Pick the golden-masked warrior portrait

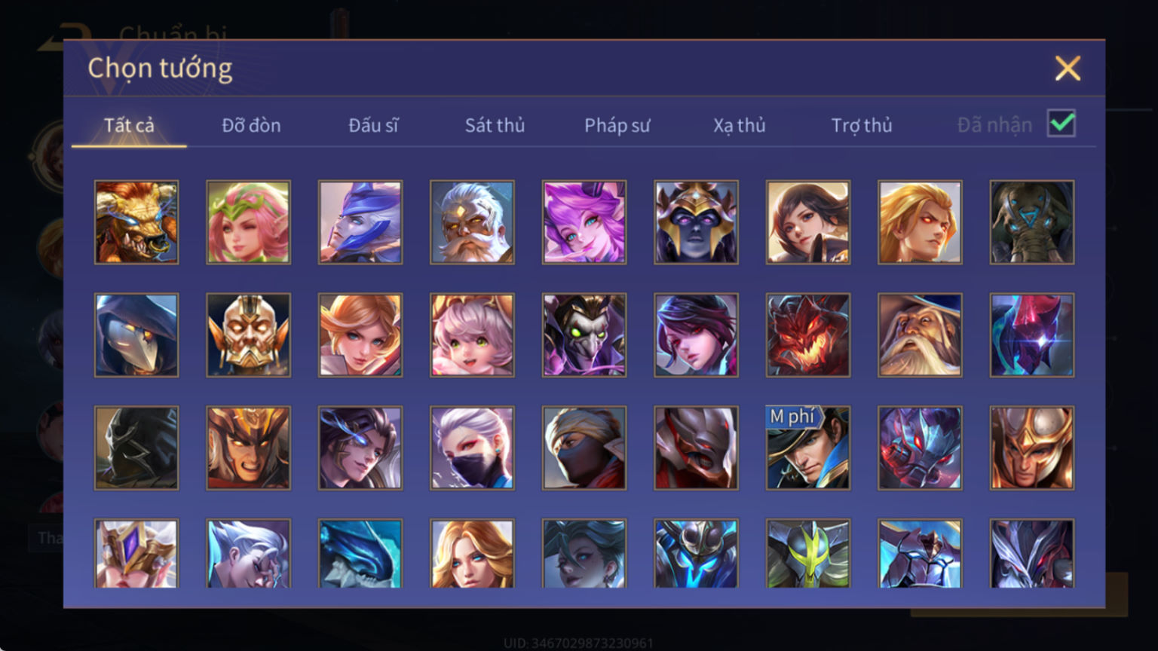click(248, 335)
